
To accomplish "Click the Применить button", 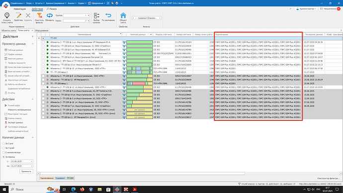I will pos(26,171).
